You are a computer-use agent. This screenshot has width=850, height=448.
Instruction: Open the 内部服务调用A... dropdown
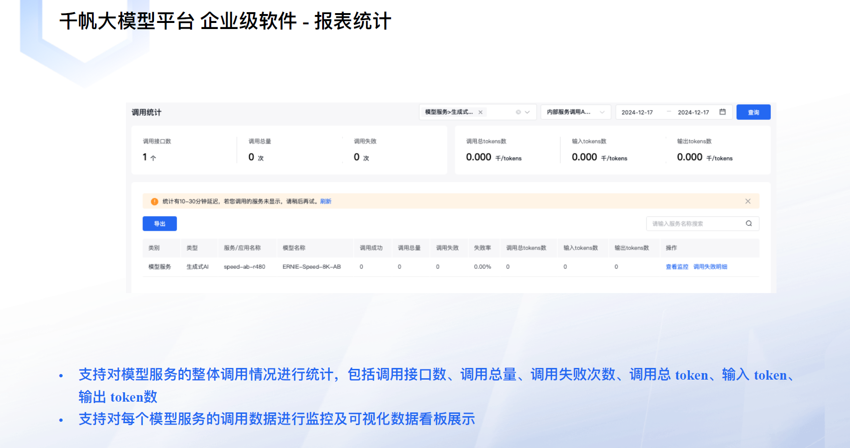[x=575, y=112]
